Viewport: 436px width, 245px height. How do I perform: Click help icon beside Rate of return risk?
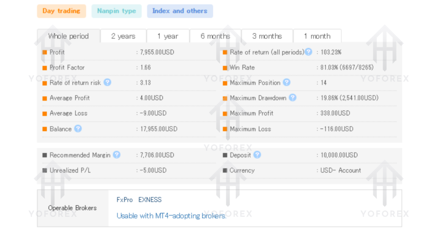(107, 82)
